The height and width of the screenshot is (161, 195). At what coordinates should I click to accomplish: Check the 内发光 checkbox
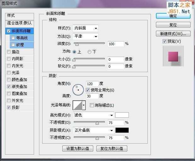(x=9, y=65)
